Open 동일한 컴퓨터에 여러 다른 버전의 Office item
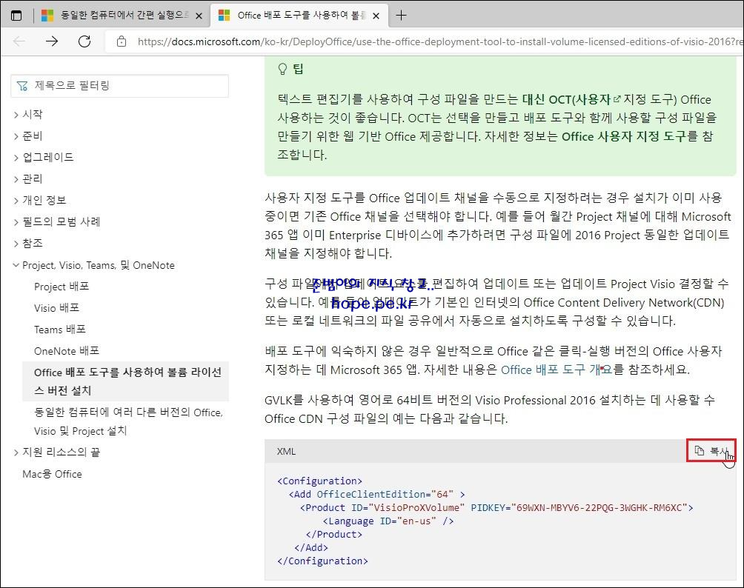Image resolution: width=744 pixels, height=588 pixels. (x=128, y=421)
